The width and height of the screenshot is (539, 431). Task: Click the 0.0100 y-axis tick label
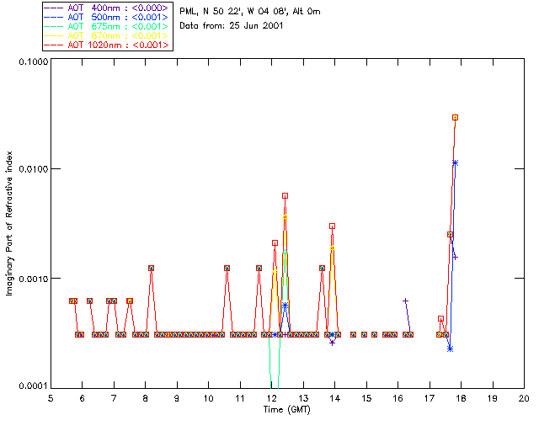click(x=33, y=168)
